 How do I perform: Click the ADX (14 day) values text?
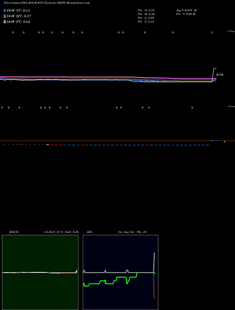(x=132, y=232)
